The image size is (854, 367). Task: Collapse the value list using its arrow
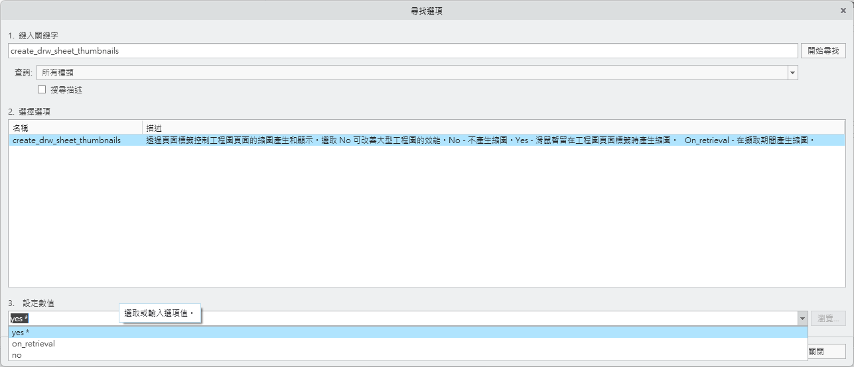[802, 319]
